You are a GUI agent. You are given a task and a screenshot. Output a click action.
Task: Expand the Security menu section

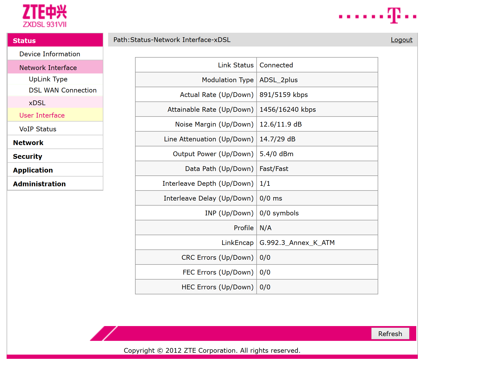click(x=27, y=157)
